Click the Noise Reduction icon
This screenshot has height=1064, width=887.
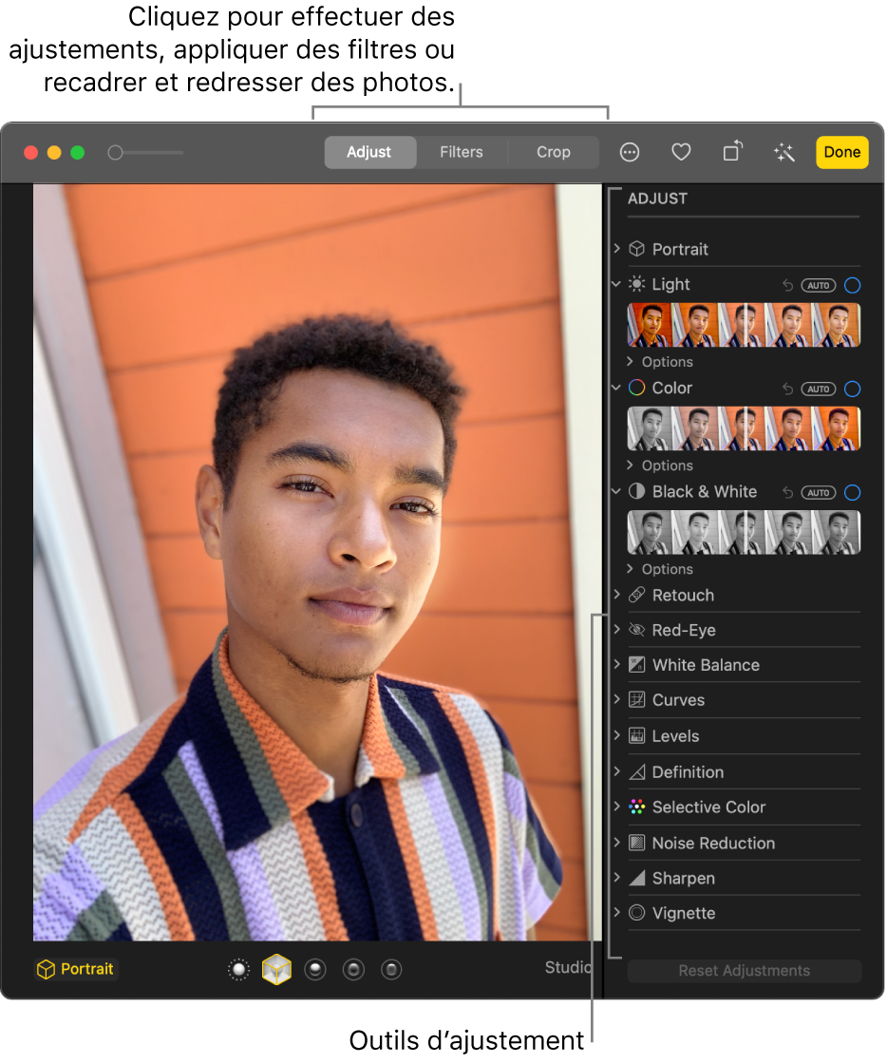[x=637, y=843]
